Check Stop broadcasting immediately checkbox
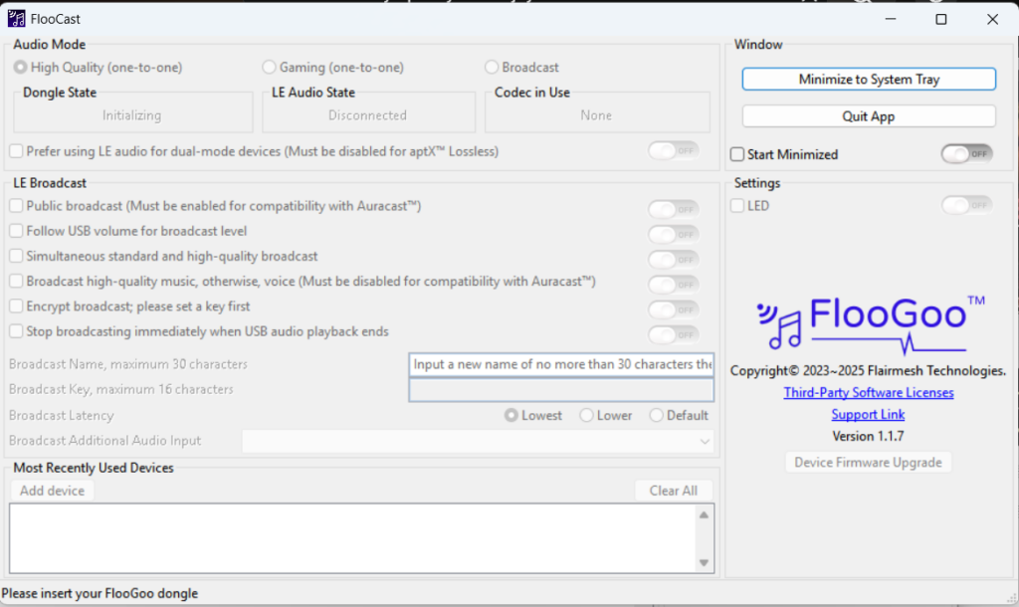 coord(16,331)
